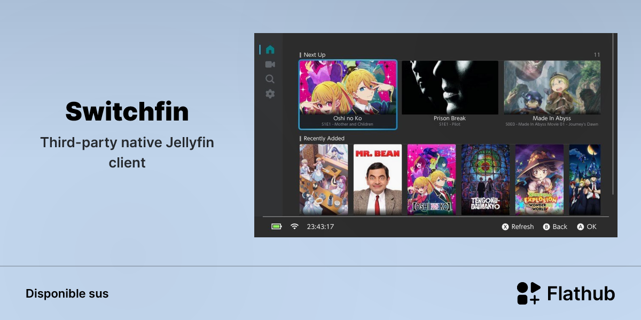The height and width of the screenshot is (320, 641).
Task: Click the battery status icon
Action: (276, 227)
